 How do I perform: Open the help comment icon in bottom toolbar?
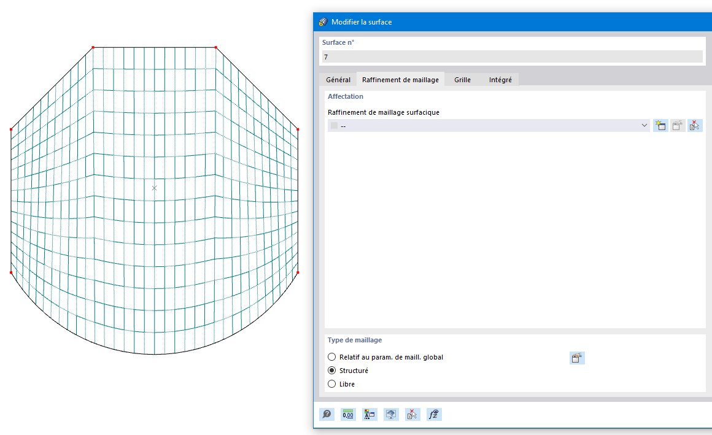tap(327, 414)
